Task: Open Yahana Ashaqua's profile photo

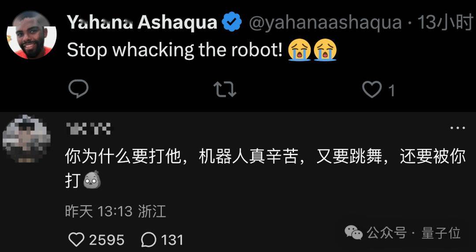Action: tap(32, 36)
